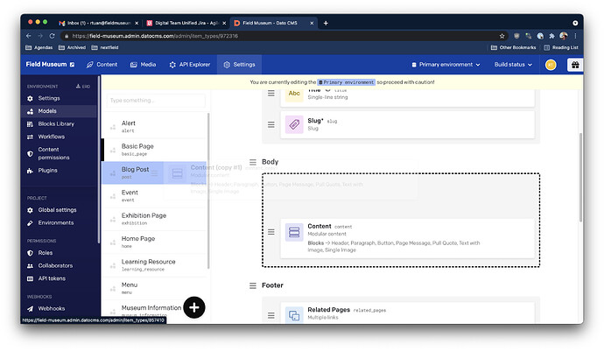604x351 pixels.
Task: Click the browser back arrow
Action: point(29,36)
